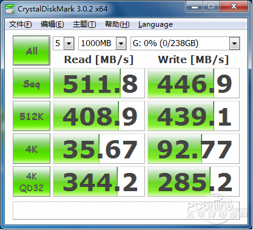The image size is (253, 230).
Task: Open the 主题(T) theme menu
Action: (84, 24)
